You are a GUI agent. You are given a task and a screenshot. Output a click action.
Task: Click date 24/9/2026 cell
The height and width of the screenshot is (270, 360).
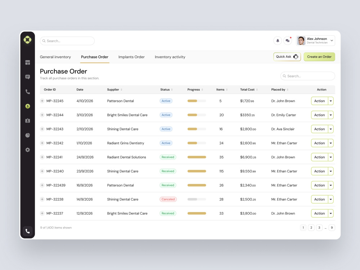tap(85, 157)
